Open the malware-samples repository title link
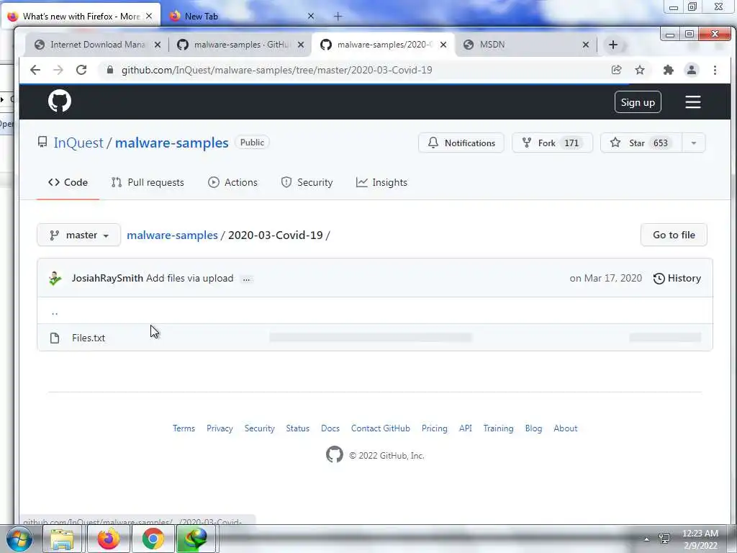 click(x=171, y=143)
